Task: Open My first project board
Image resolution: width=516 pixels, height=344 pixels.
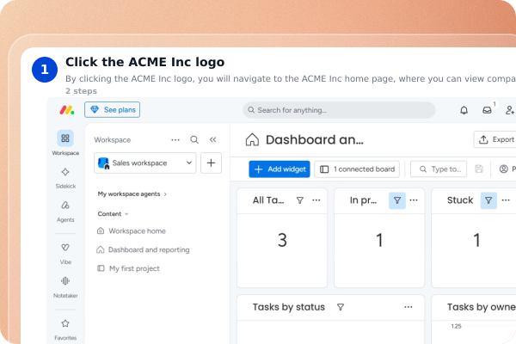Action: click(x=128, y=268)
